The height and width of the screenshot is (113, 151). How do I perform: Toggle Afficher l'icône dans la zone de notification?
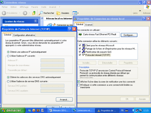click(79, 82)
